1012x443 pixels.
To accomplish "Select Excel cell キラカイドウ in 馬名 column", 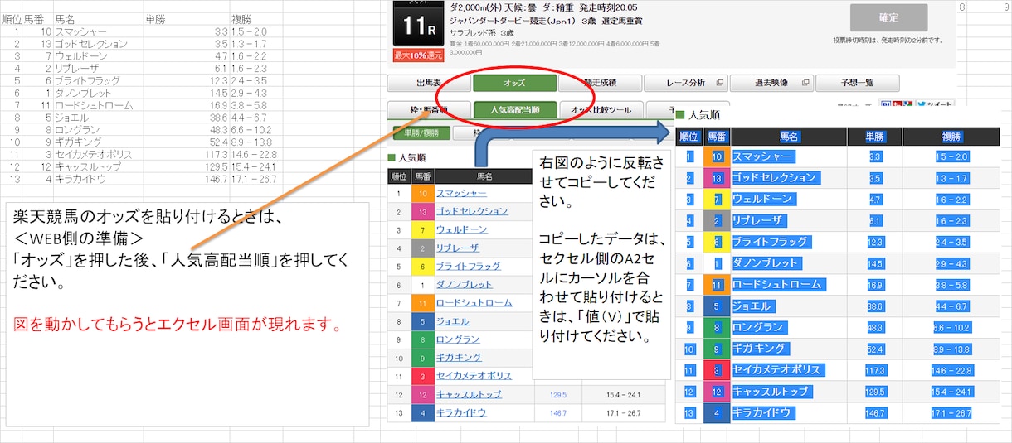I will click(98, 178).
